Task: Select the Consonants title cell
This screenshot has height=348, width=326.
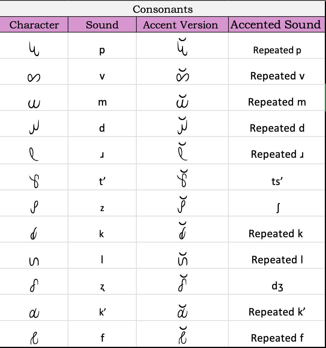Action: [x=163, y=9]
